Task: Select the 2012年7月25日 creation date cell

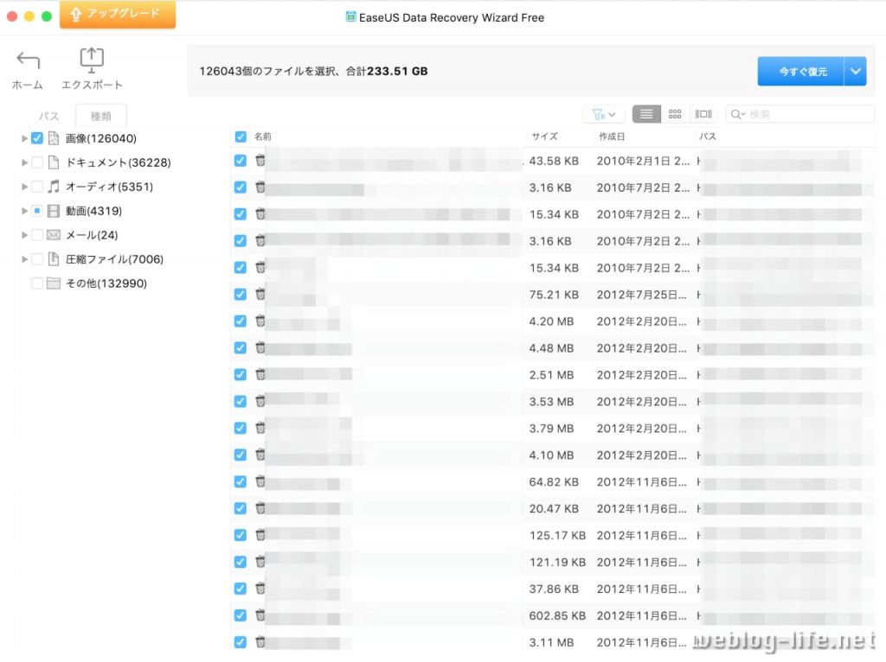Action: 641,295
